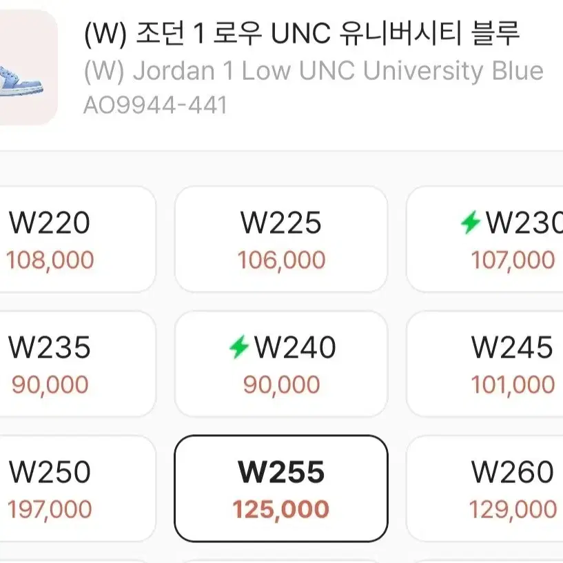This screenshot has width=563, height=563.
Task: Pick the W250 size option
Action: pos(50,472)
